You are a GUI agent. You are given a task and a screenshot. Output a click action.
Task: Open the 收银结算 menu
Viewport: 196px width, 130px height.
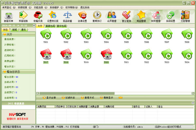point(24,8)
